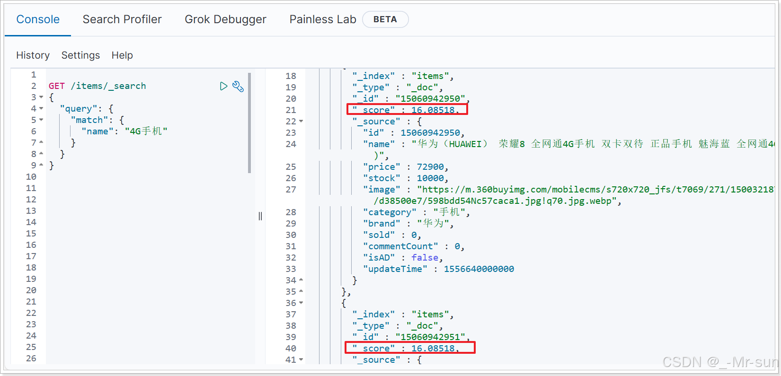
Task: Run the GET /items/_search request
Action: coord(223,86)
